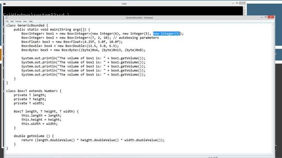Click the println line for box5 volume

(83, 75)
